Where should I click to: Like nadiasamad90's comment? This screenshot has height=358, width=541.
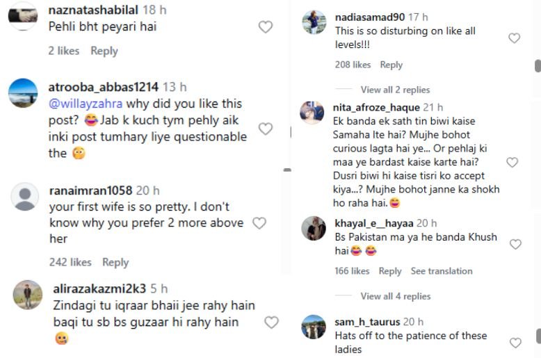pyautogui.click(x=514, y=38)
